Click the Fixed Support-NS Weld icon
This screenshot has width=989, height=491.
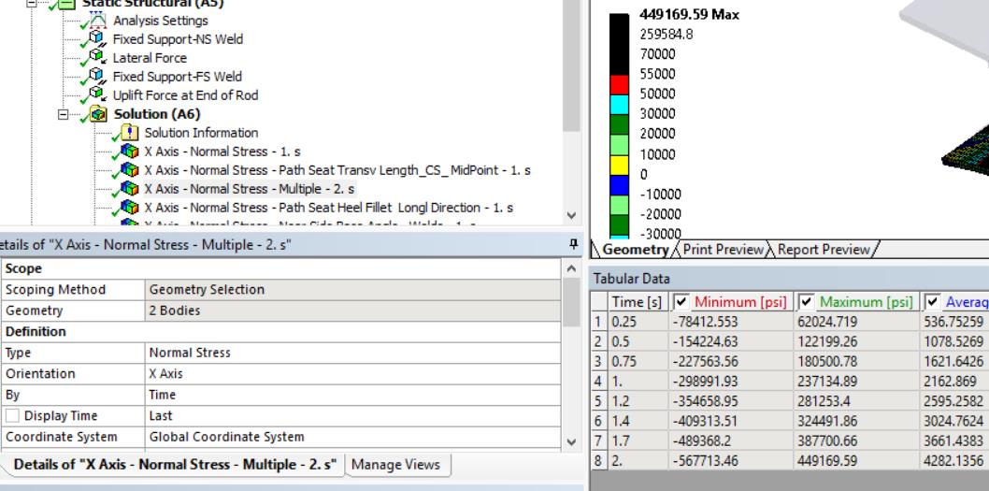click(x=97, y=39)
